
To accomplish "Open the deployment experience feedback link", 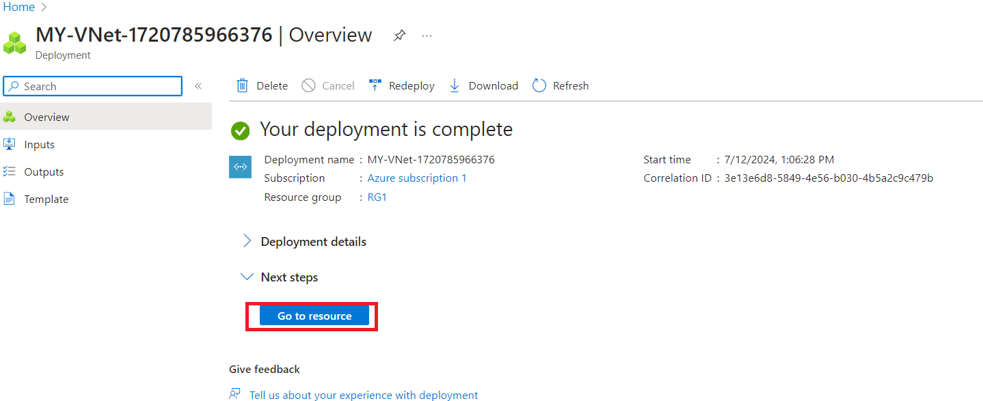I will pos(364,395).
